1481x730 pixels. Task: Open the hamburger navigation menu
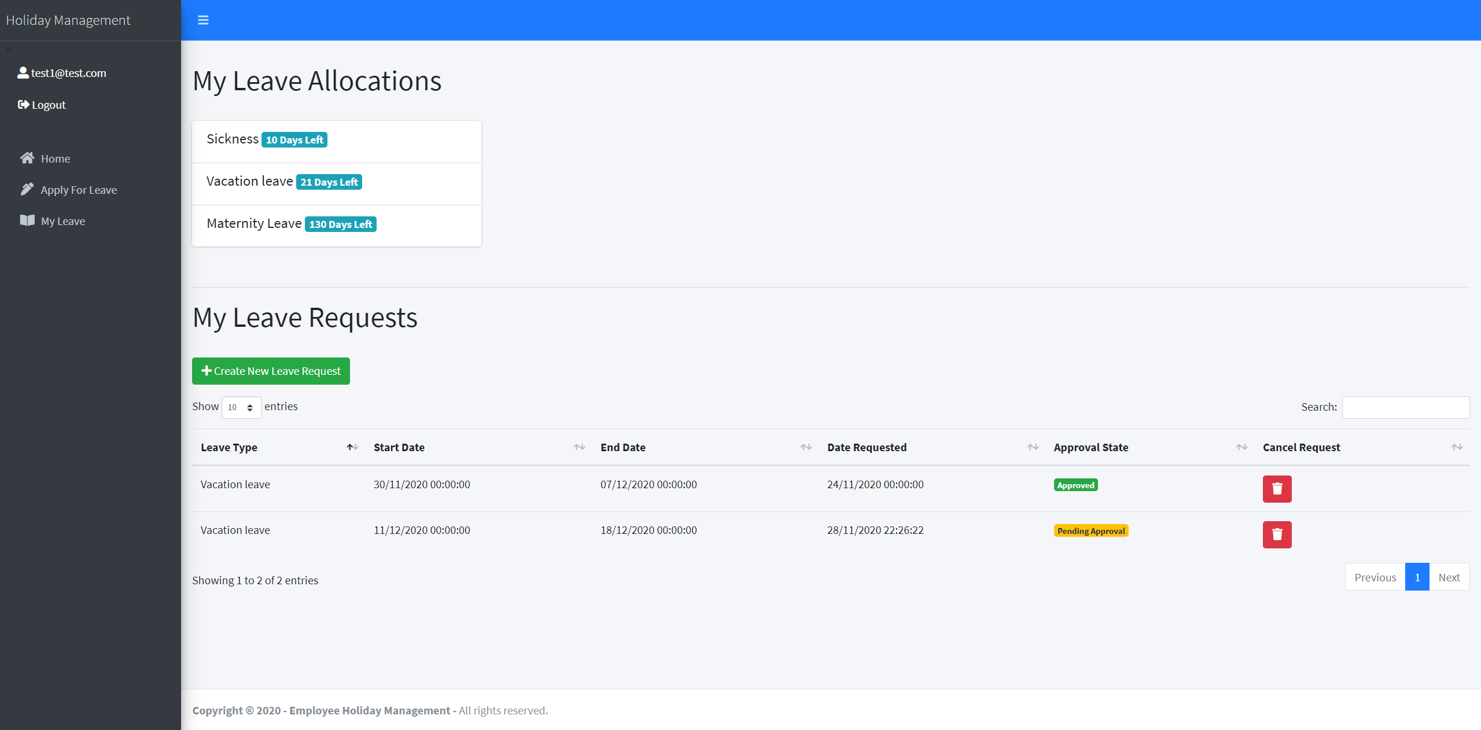[203, 19]
